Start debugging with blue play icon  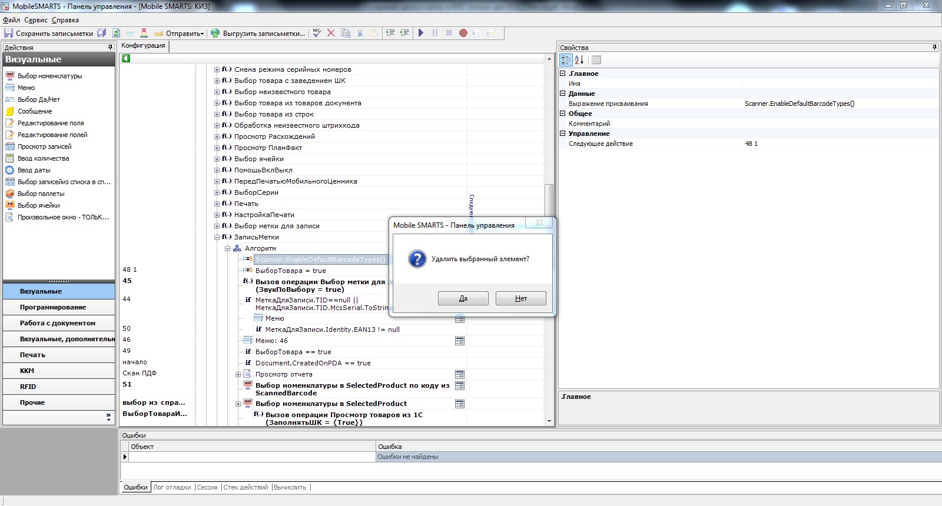pos(421,33)
